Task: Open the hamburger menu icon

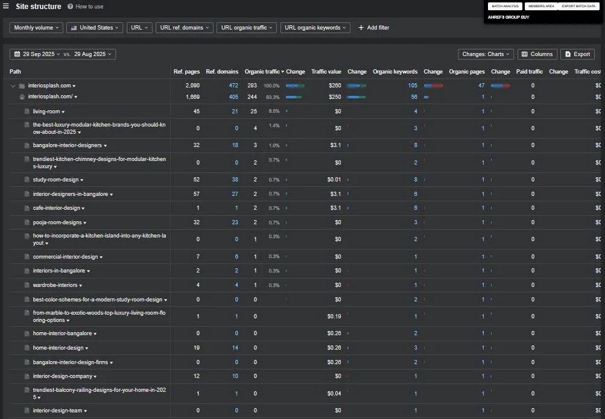Action: pyautogui.click(x=6, y=6)
